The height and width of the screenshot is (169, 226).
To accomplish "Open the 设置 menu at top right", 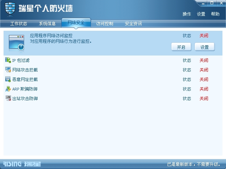I will pos(201,14).
